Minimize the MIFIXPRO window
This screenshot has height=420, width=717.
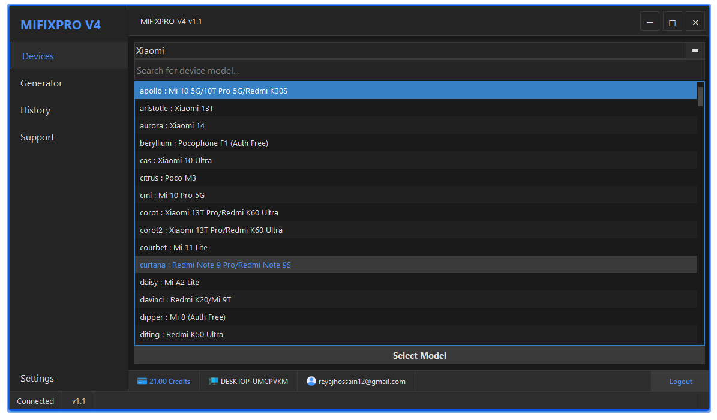coord(649,23)
